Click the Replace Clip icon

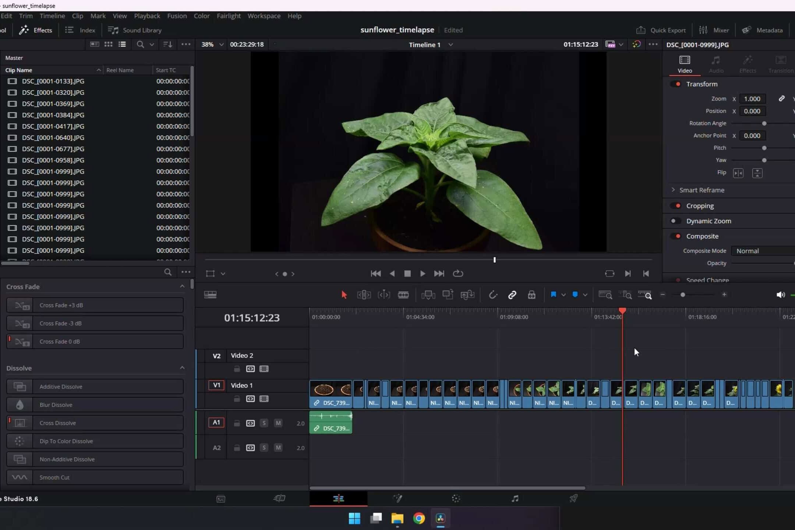click(467, 295)
